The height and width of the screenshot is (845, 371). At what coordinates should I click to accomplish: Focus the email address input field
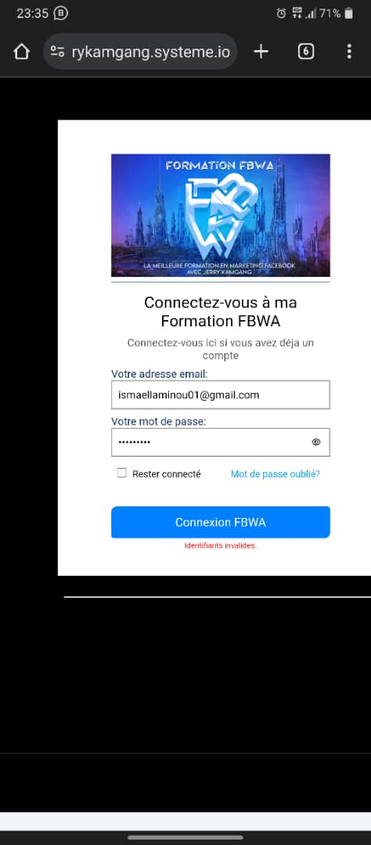[x=221, y=395]
